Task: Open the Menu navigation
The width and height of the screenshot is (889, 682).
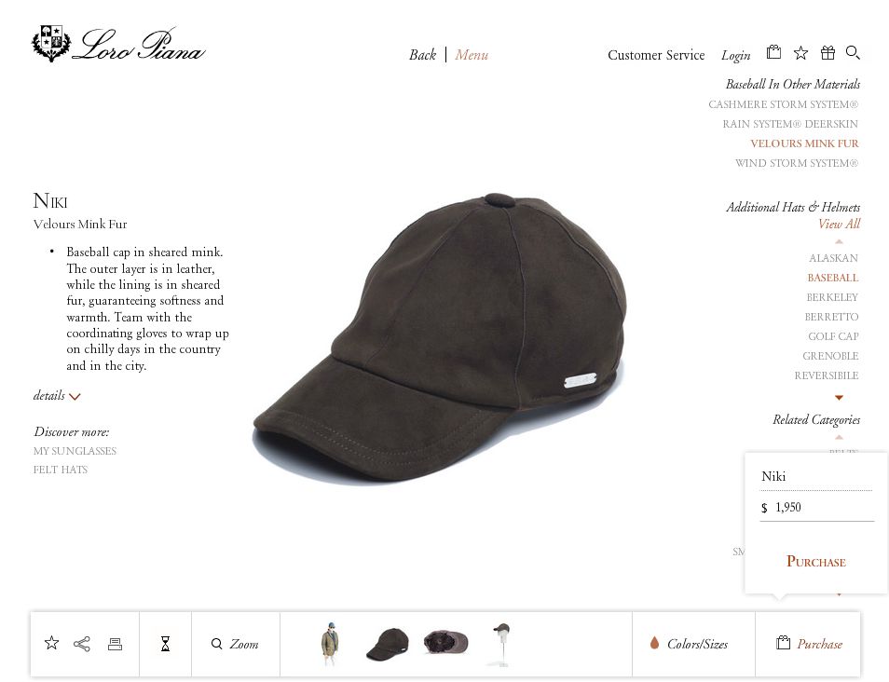Action: [472, 55]
